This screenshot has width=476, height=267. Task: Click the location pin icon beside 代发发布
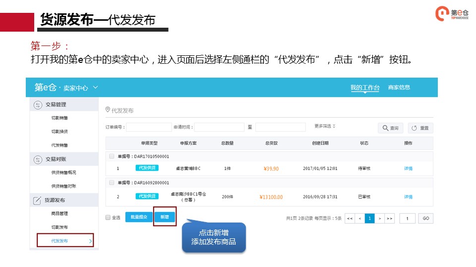tap(108, 110)
